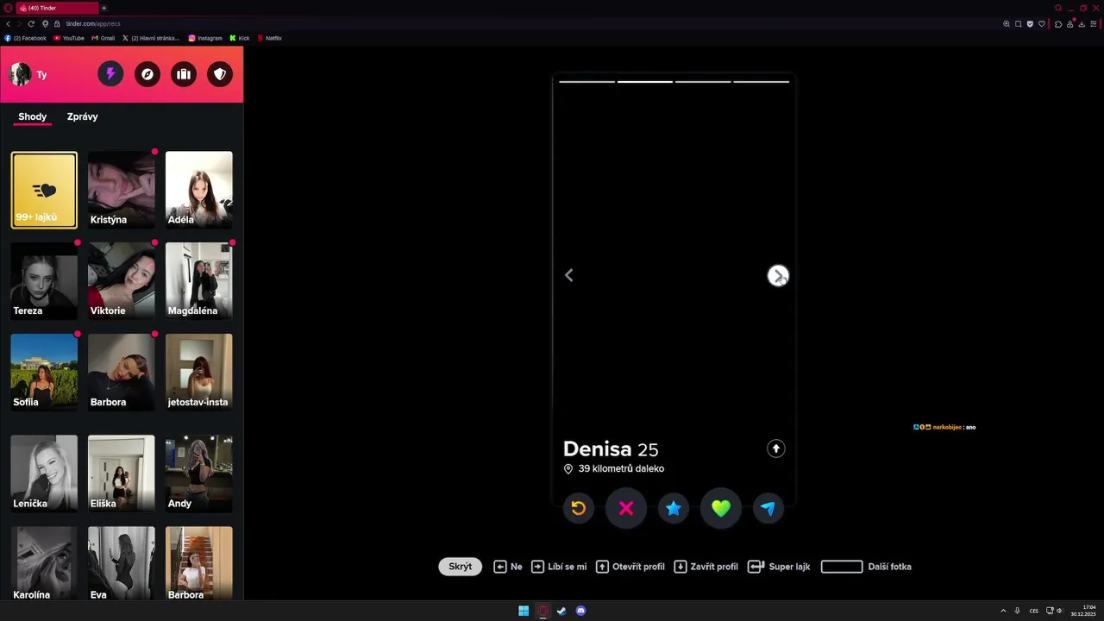The image size is (1104, 621).
Task: Click the Rewind yellow arrow button
Action: (x=579, y=508)
